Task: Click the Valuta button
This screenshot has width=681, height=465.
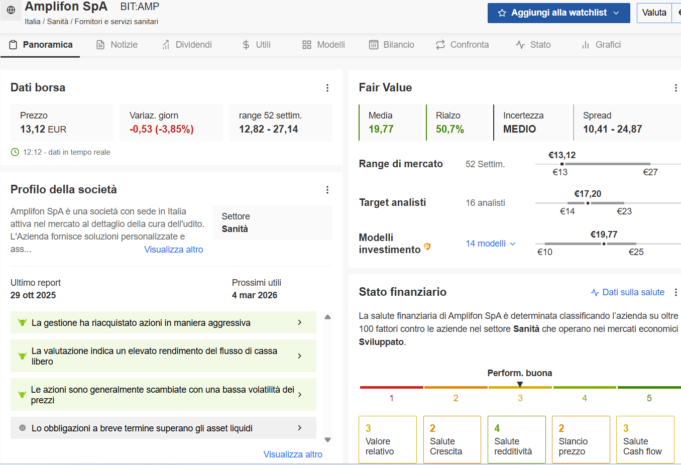Action: [x=655, y=13]
